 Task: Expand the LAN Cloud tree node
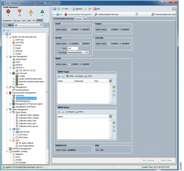tap(14, 135)
